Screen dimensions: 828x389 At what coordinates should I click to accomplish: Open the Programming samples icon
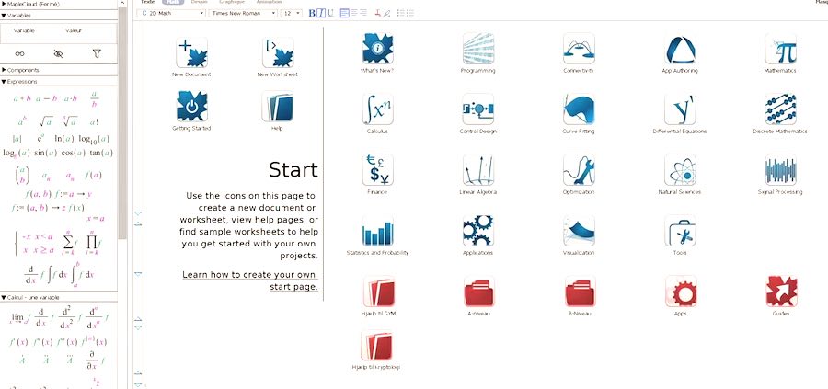pos(477,49)
